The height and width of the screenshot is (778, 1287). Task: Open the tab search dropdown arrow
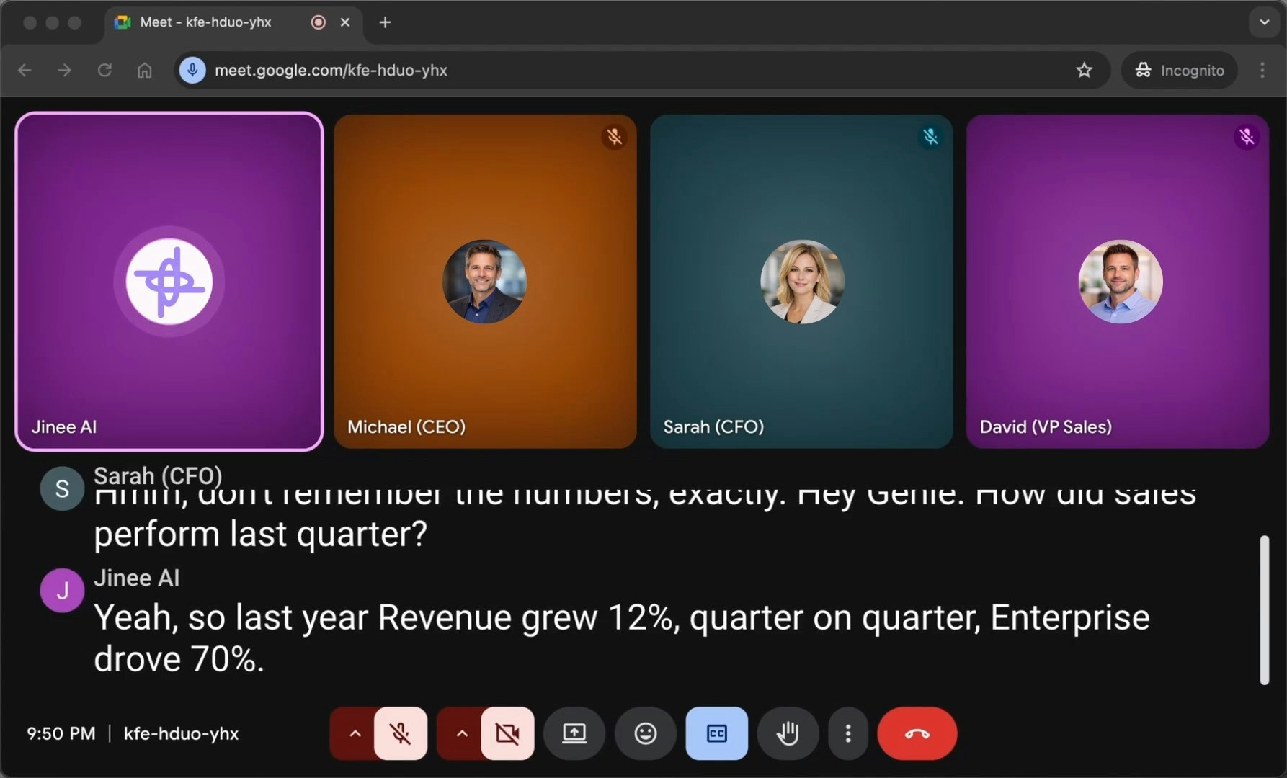(1263, 22)
